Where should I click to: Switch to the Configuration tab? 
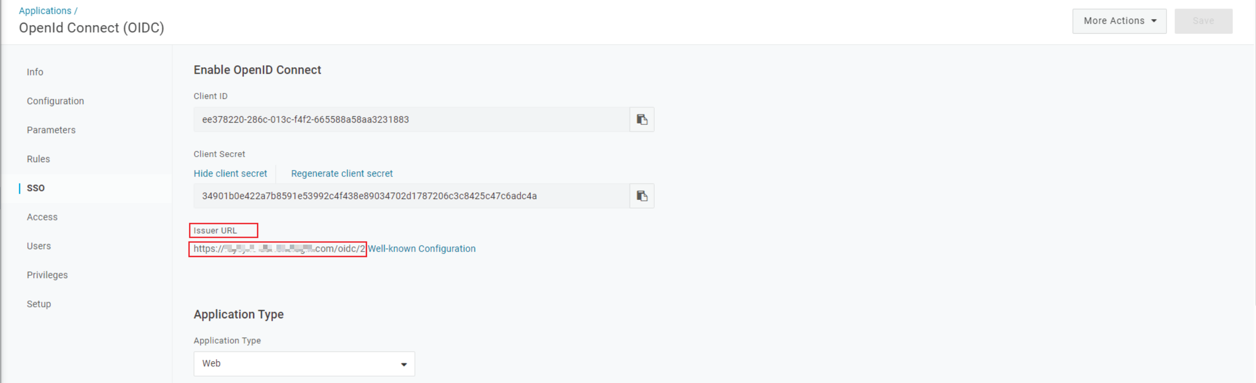tap(55, 101)
